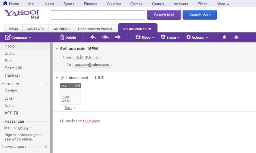This screenshot has height=153, width=256.
Task: Collapse the MESSENGER section
Action: coord(3,122)
